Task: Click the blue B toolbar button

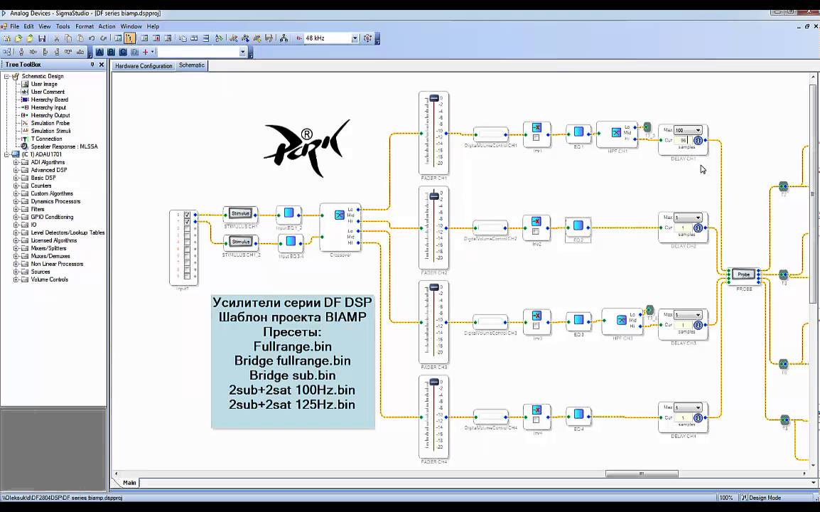Action: click(111, 52)
